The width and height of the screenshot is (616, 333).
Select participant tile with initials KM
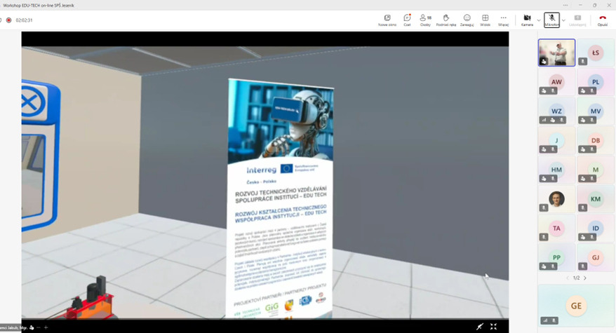[596, 200]
